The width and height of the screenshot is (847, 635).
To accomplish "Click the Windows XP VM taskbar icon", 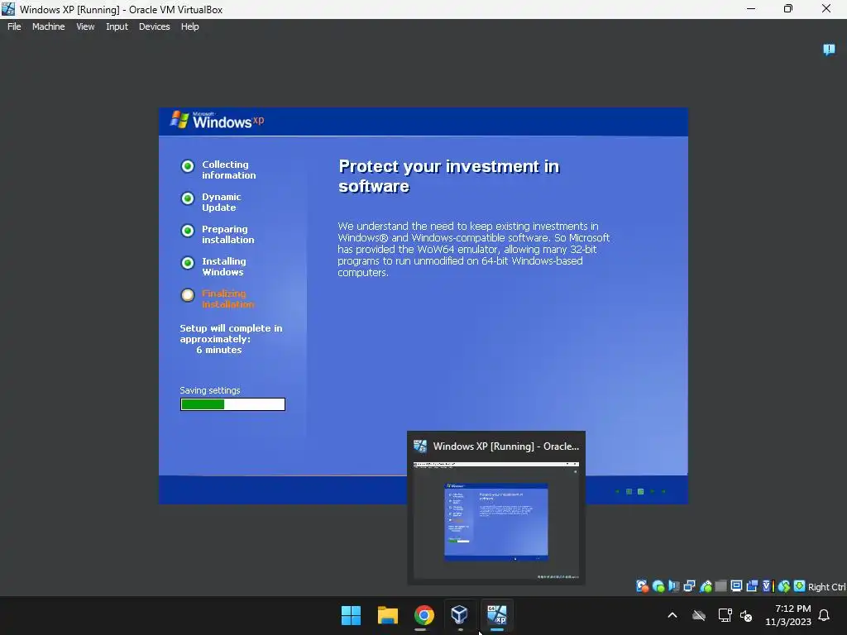I will click(x=496, y=615).
